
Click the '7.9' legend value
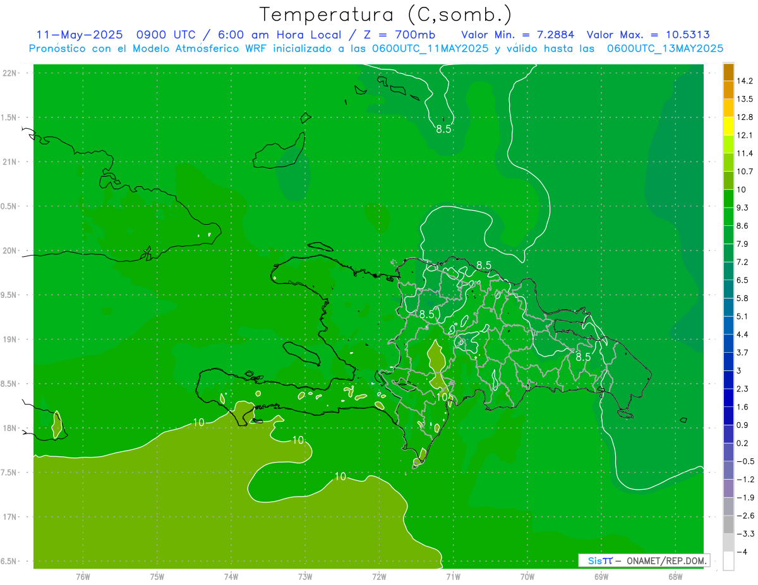click(x=743, y=244)
